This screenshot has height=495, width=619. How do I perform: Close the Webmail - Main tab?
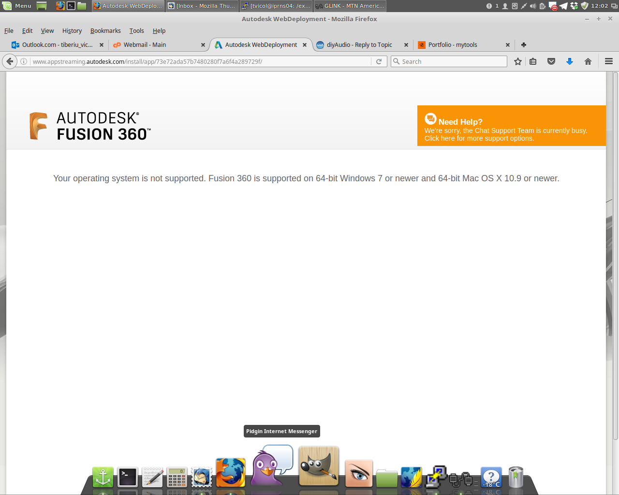pyautogui.click(x=203, y=45)
